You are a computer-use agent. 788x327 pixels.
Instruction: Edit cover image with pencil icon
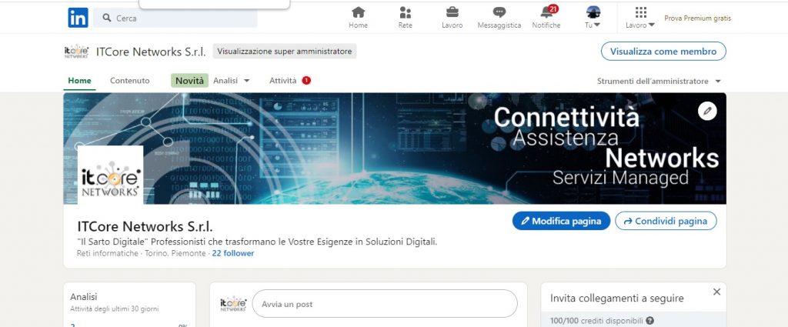(x=708, y=111)
